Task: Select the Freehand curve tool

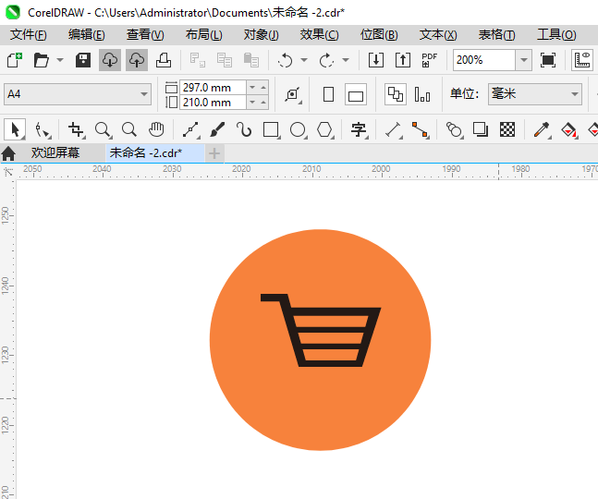Action: 190,129
